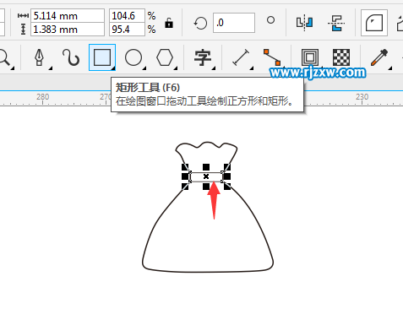Select the Zoom tool

click(4, 57)
